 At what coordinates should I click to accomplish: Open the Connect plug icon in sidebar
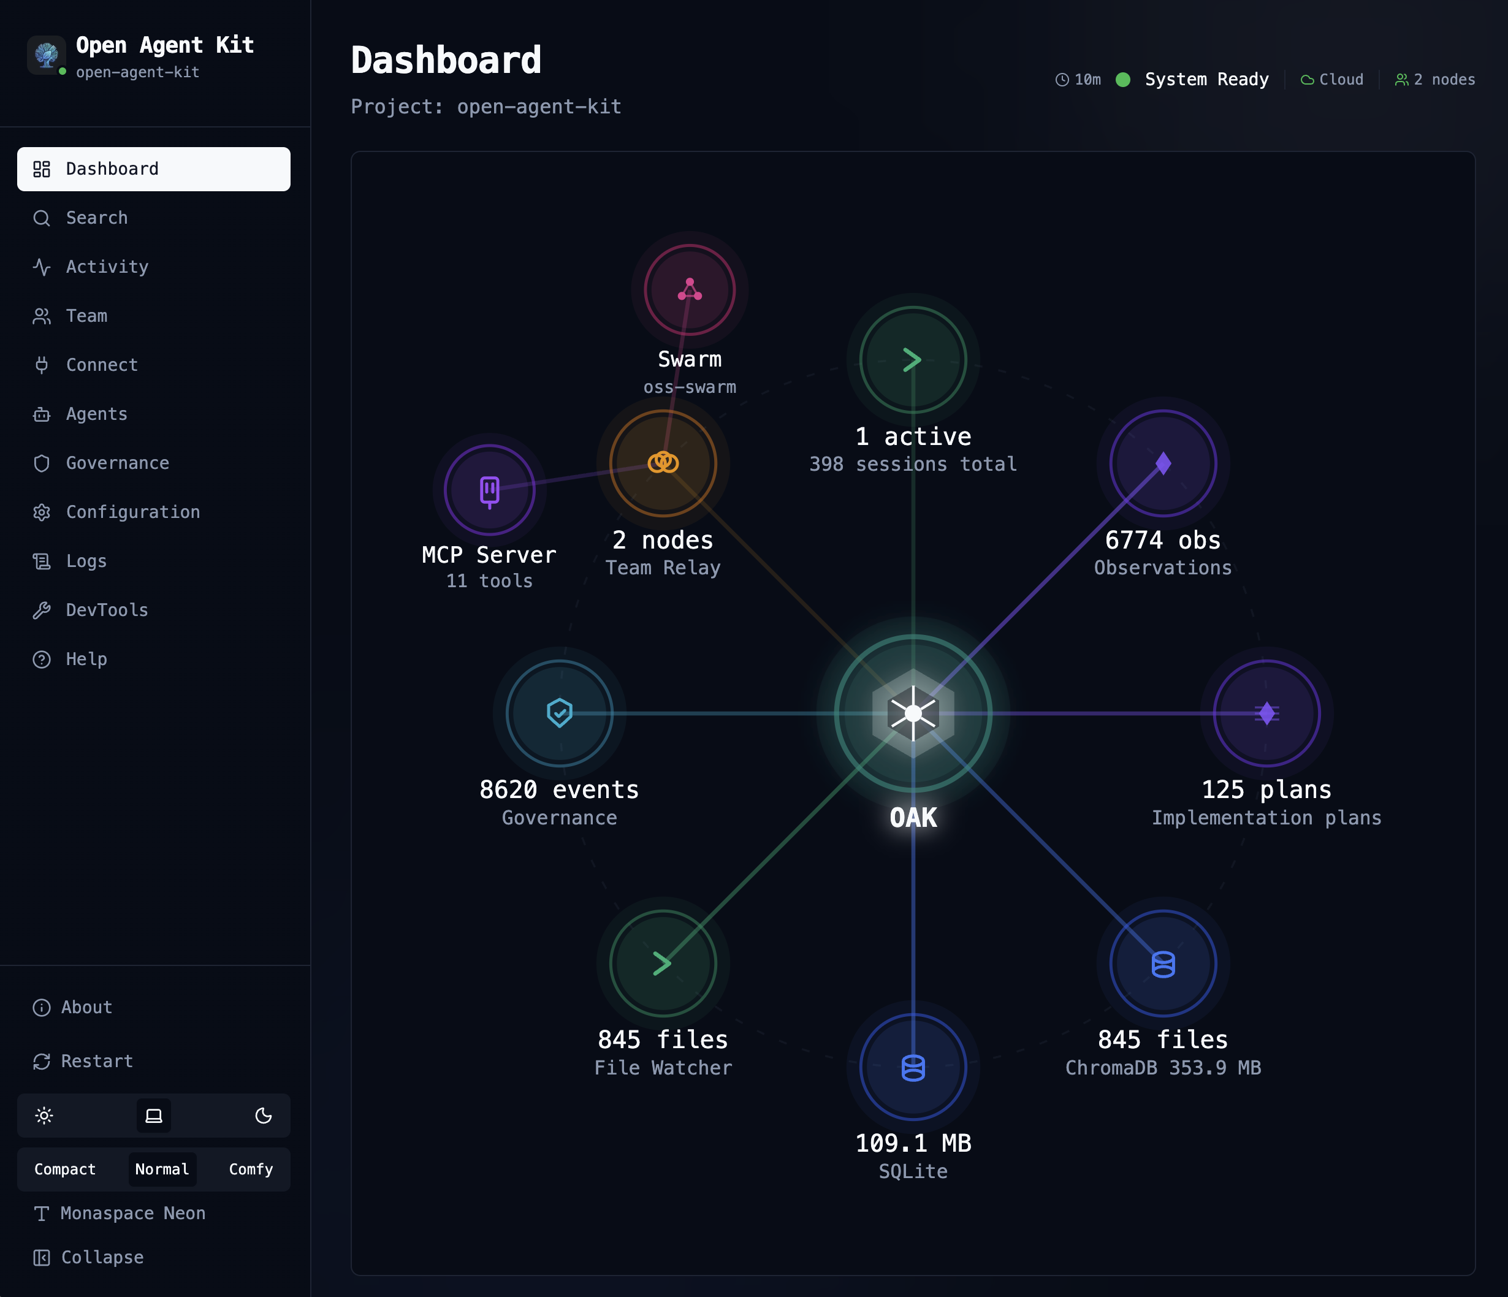coord(42,365)
